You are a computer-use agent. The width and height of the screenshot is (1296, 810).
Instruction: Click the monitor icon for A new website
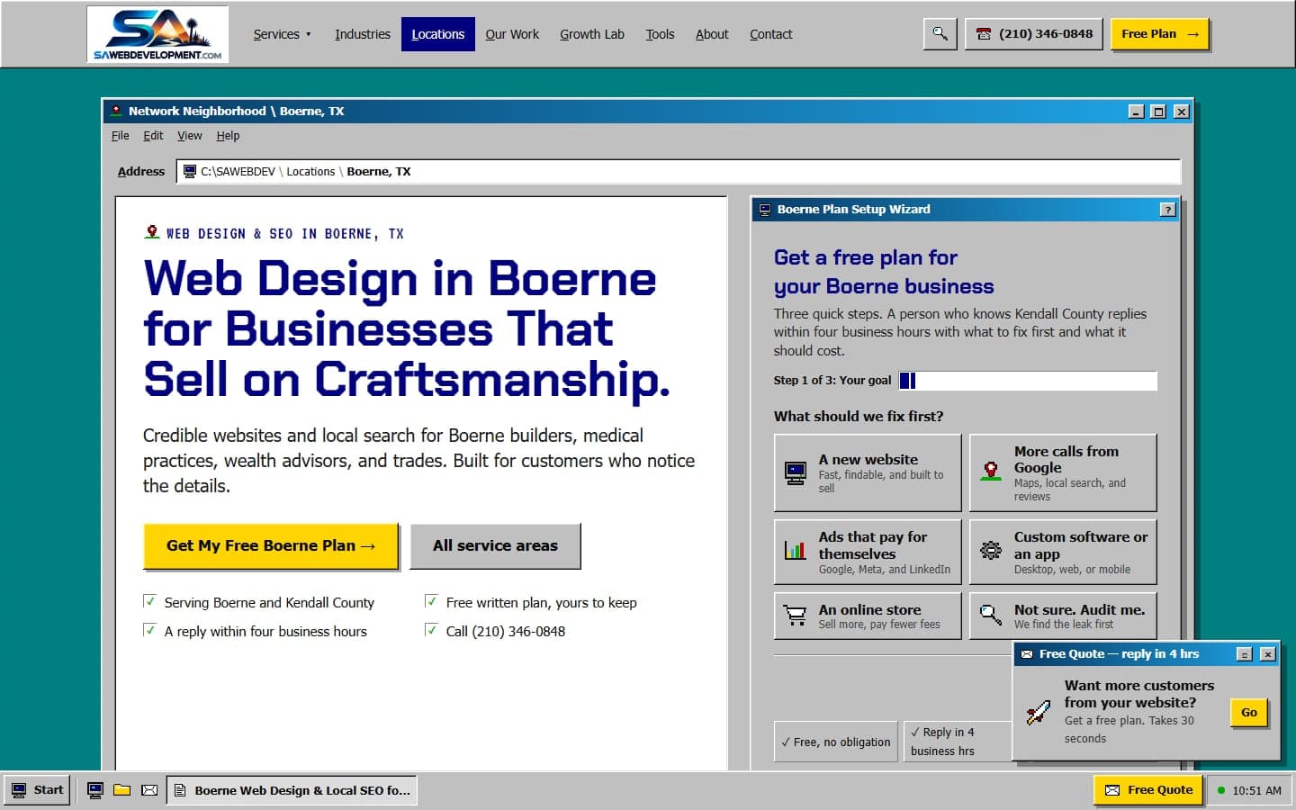(x=796, y=473)
